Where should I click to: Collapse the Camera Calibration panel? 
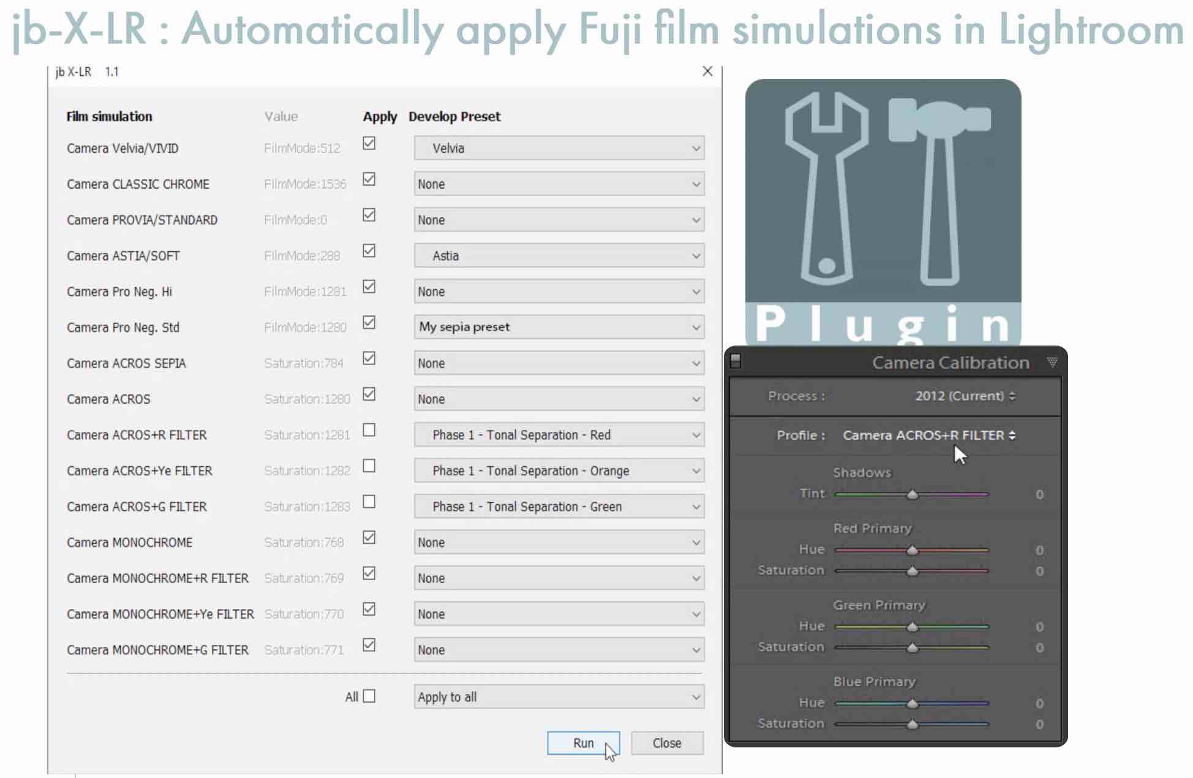(x=1054, y=362)
